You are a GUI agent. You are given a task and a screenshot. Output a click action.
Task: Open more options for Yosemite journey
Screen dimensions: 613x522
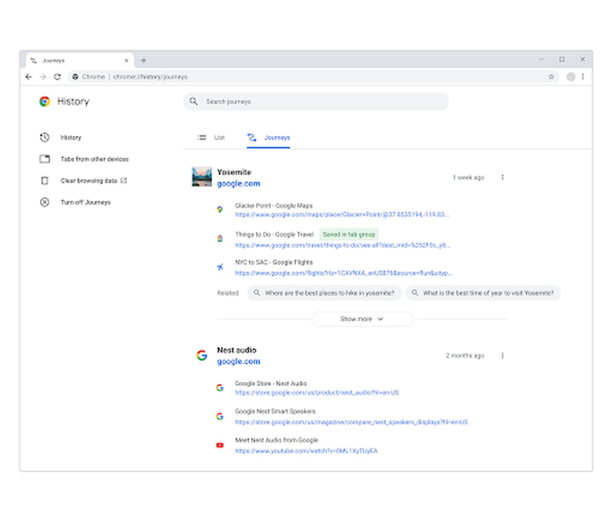[502, 177]
